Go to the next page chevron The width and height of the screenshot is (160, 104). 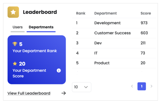click(151, 86)
